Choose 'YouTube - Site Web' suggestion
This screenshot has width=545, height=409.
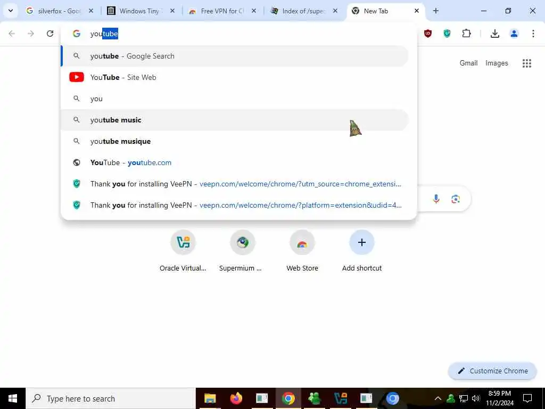(235, 77)
